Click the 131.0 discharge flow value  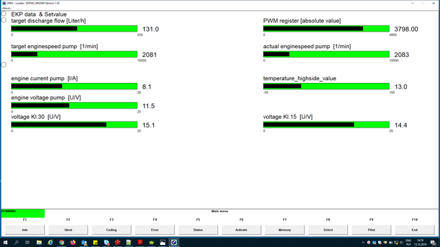151,29
